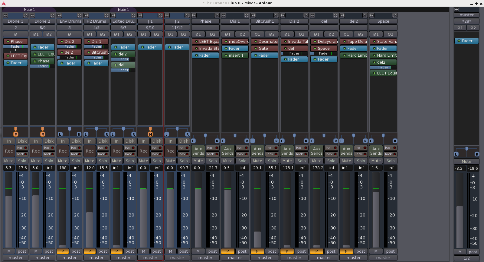Switch J 2 monitoring to Disk

(x=184, y=141)
